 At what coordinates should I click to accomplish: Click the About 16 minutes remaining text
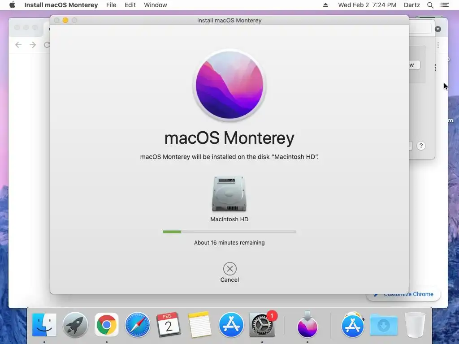tap(229, 242)
